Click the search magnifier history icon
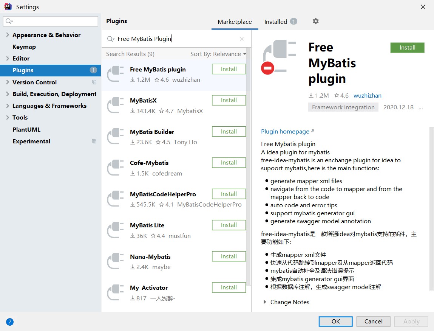 tap(111, 39)
